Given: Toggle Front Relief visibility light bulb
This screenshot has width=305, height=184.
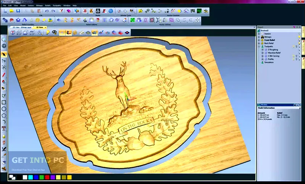Looking at the screenshot, I should point(299,40).
